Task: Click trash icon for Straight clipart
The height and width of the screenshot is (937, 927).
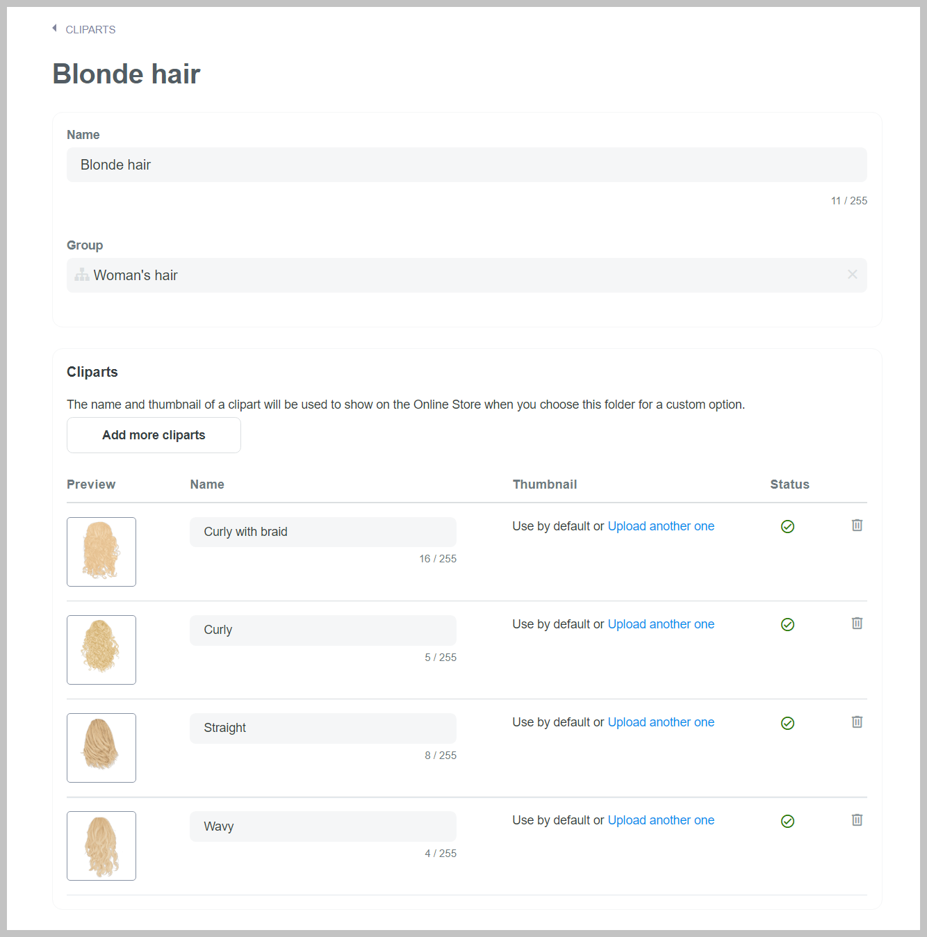Action: click(x=857, y=722)
